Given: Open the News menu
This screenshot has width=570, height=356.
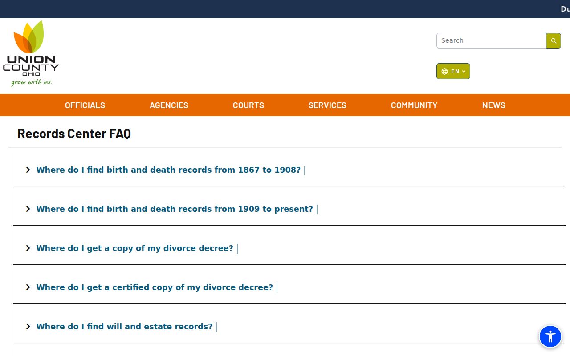Looking at the screenshot, I should (x=494, y=105).
